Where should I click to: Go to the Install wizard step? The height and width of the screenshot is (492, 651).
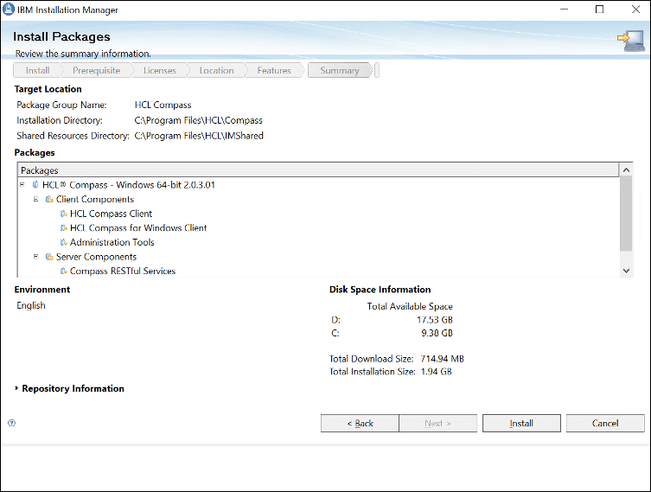tap(37, 71)
